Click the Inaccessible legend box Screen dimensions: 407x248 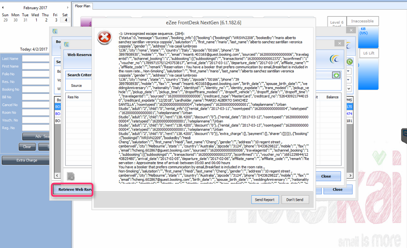[x=363, y=21]
